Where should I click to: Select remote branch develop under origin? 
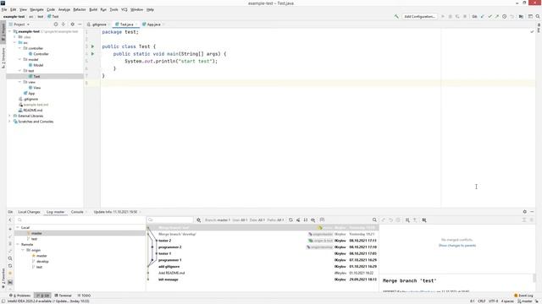(42, 262)
